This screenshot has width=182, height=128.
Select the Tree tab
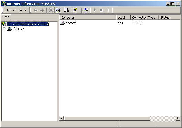pos(6,17)
